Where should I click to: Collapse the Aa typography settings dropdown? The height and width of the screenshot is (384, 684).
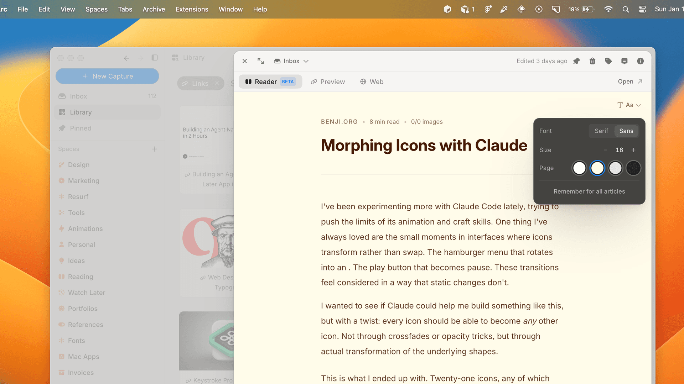click(x=629, y=105)
